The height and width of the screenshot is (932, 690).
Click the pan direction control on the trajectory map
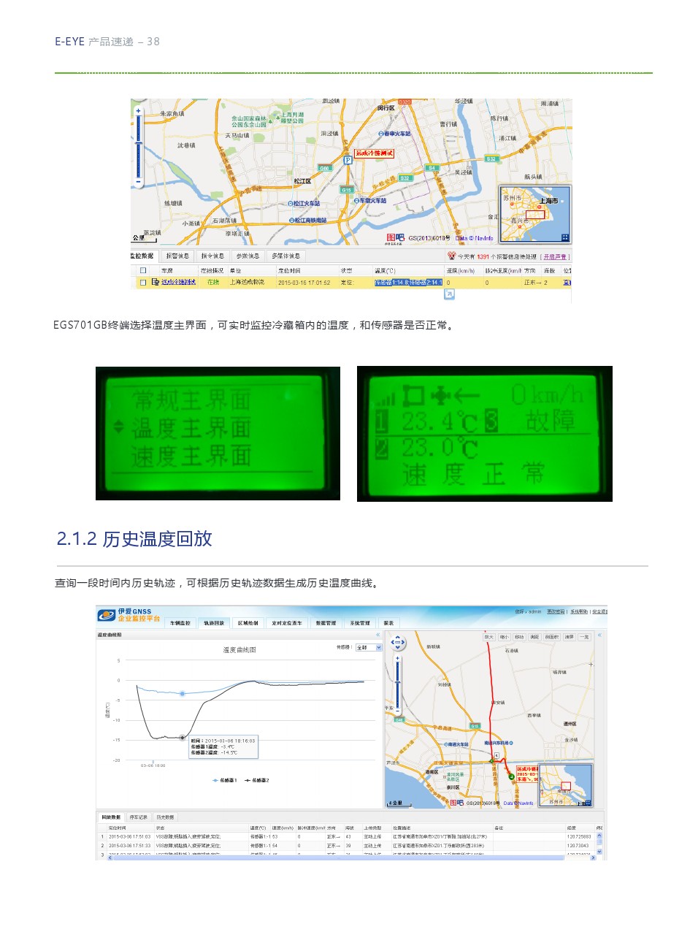[397, 643]
